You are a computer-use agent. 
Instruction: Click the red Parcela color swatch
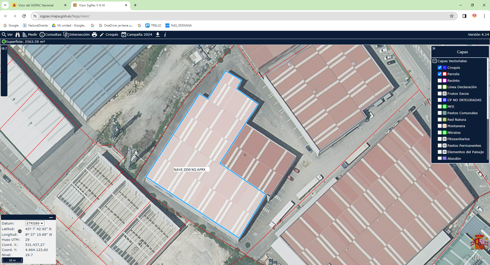coord(445,74)
